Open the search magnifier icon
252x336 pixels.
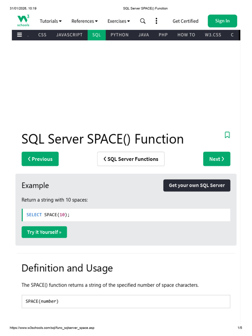(143, 21)
